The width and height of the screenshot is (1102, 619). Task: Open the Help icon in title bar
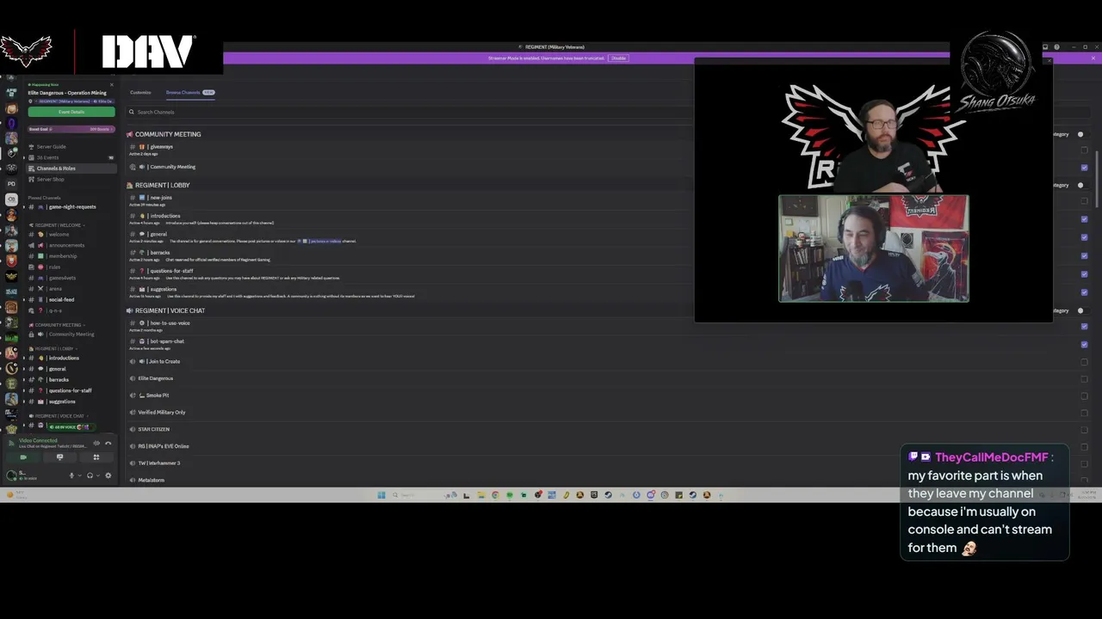(x=1056, y=47)
